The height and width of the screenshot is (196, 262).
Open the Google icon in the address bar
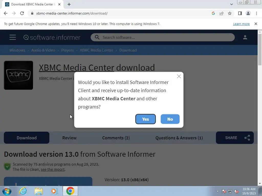click(213, 13)
